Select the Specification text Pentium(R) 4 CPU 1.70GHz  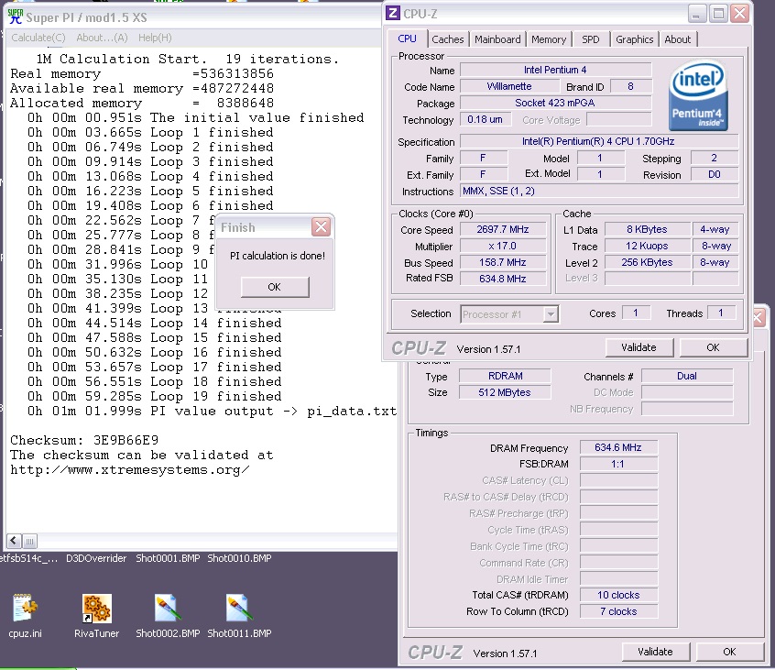[x=599, y=141]
